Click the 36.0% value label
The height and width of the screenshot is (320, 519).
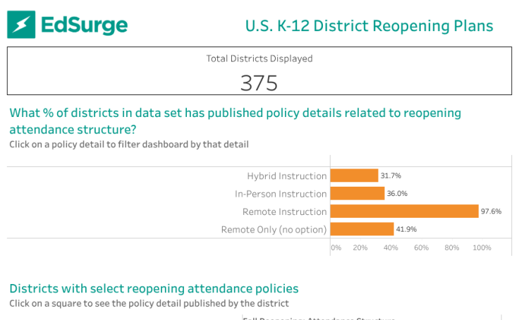pos(397,193)
